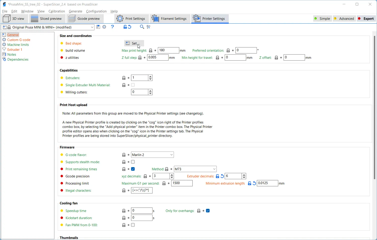377x240 pixels.
Task: Uncheck Only for overhangs checkbox
Action: [x=208, y=211]
